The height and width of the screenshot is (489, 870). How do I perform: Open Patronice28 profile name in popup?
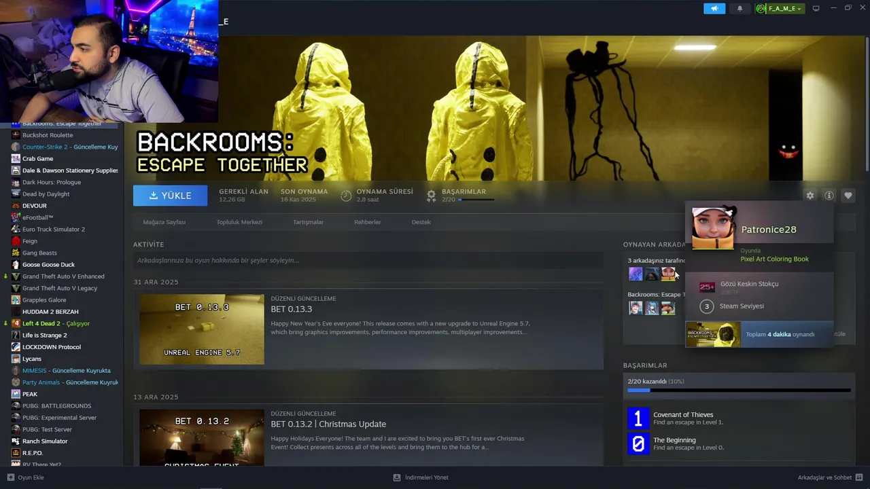click(769, 230)
